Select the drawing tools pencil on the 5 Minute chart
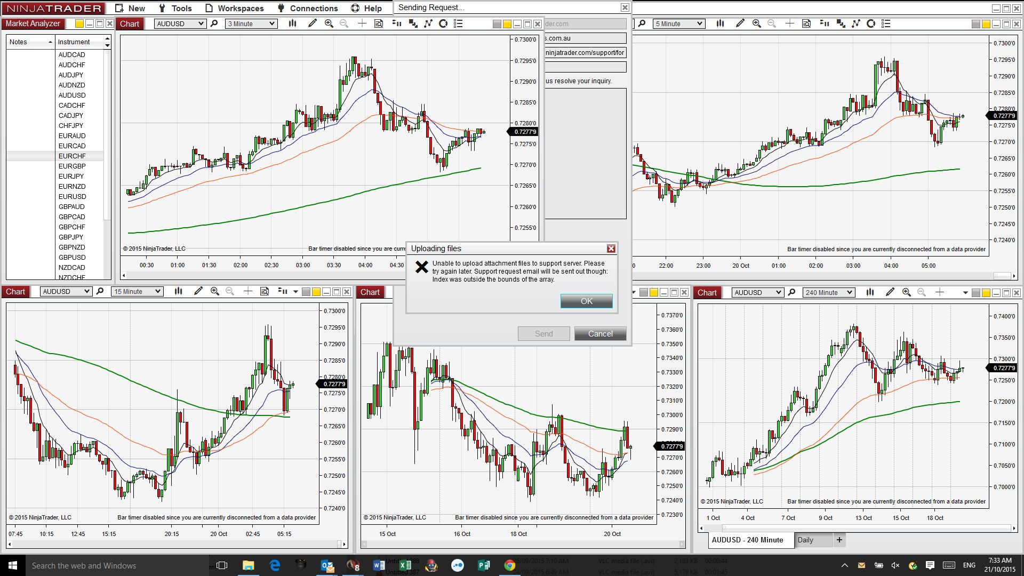This screenshot has height=576, width=1024. 740,23
